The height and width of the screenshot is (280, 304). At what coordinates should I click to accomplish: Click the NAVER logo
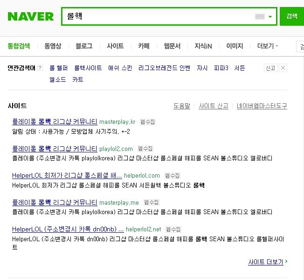click(31, 16)
